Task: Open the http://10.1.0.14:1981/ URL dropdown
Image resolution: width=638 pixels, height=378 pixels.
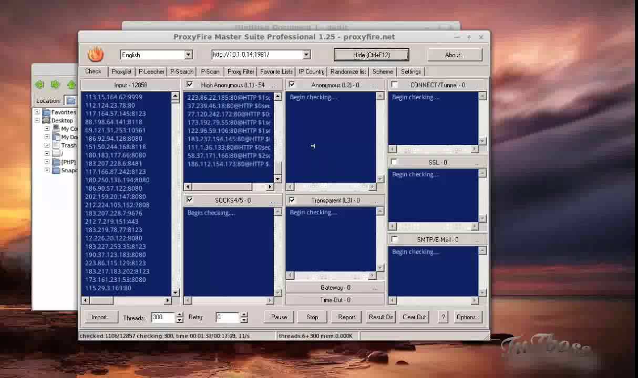Action: click(306, 55)
